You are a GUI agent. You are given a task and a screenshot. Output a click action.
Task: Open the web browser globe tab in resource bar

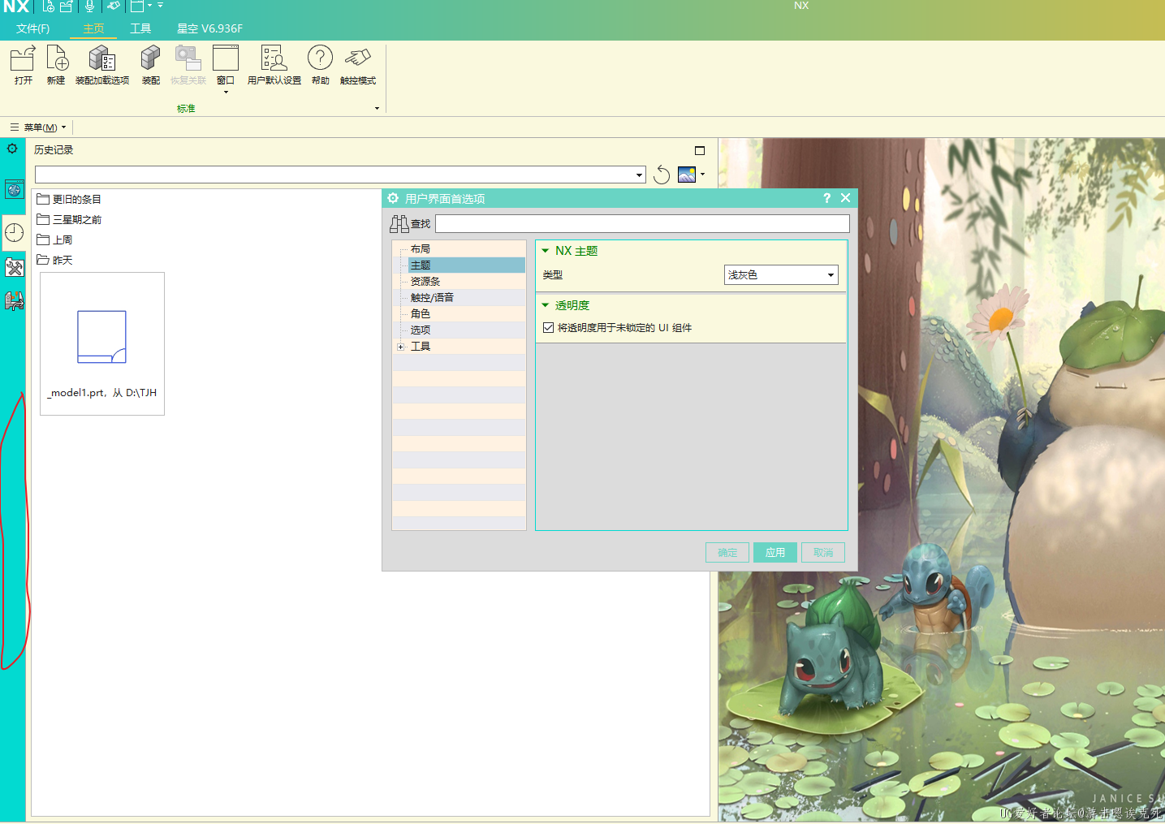pyautogui.click(x=14, y=190)
